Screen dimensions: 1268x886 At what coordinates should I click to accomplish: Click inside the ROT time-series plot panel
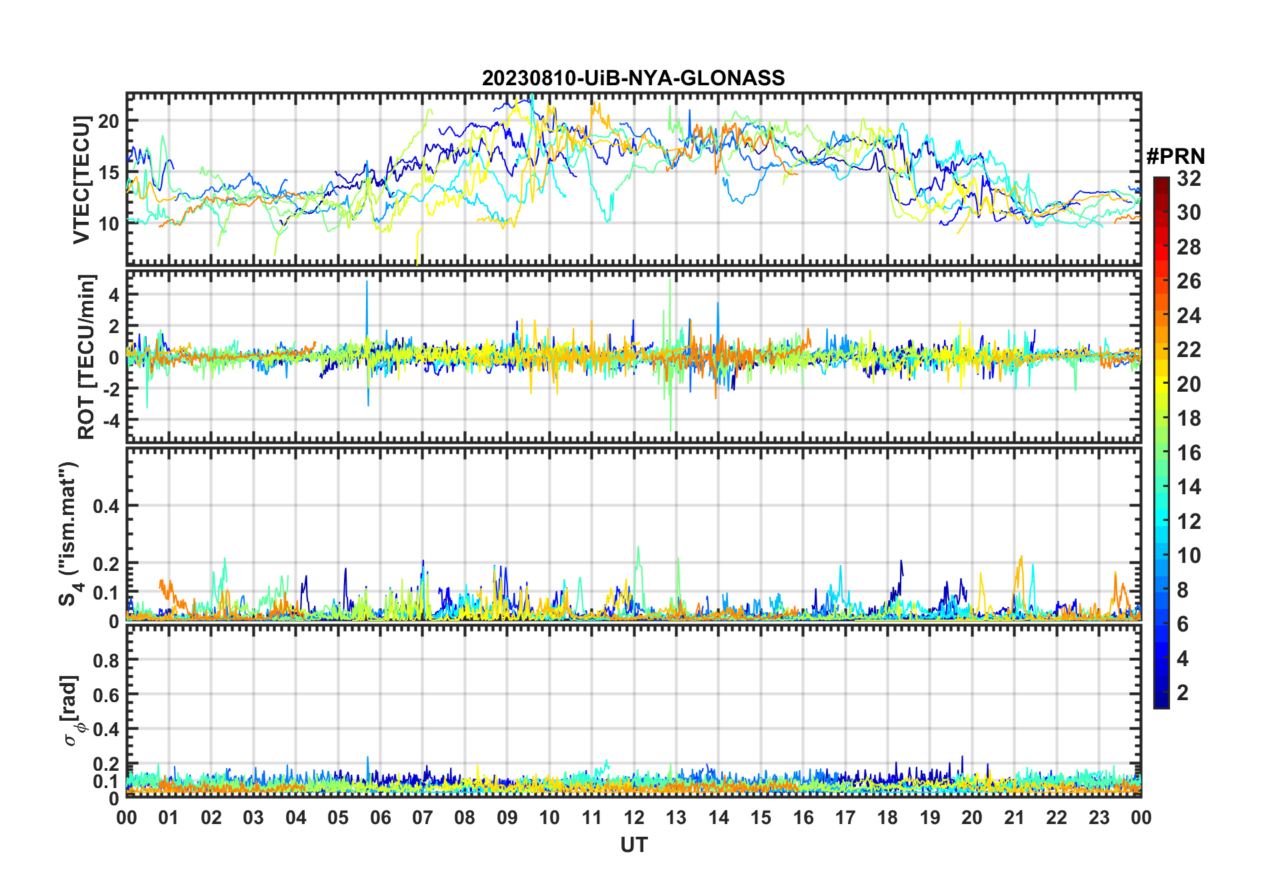(633, 356)
